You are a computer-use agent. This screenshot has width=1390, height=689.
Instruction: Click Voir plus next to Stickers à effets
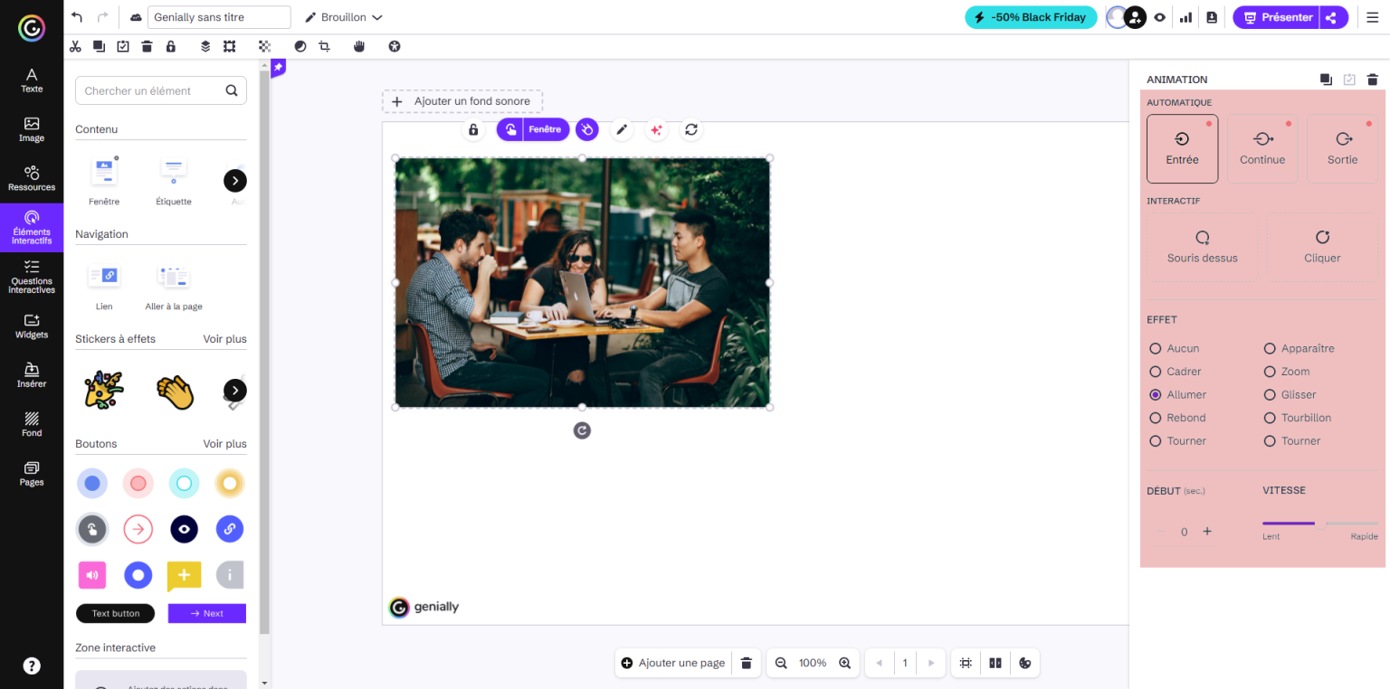click(x=224, y=339)
